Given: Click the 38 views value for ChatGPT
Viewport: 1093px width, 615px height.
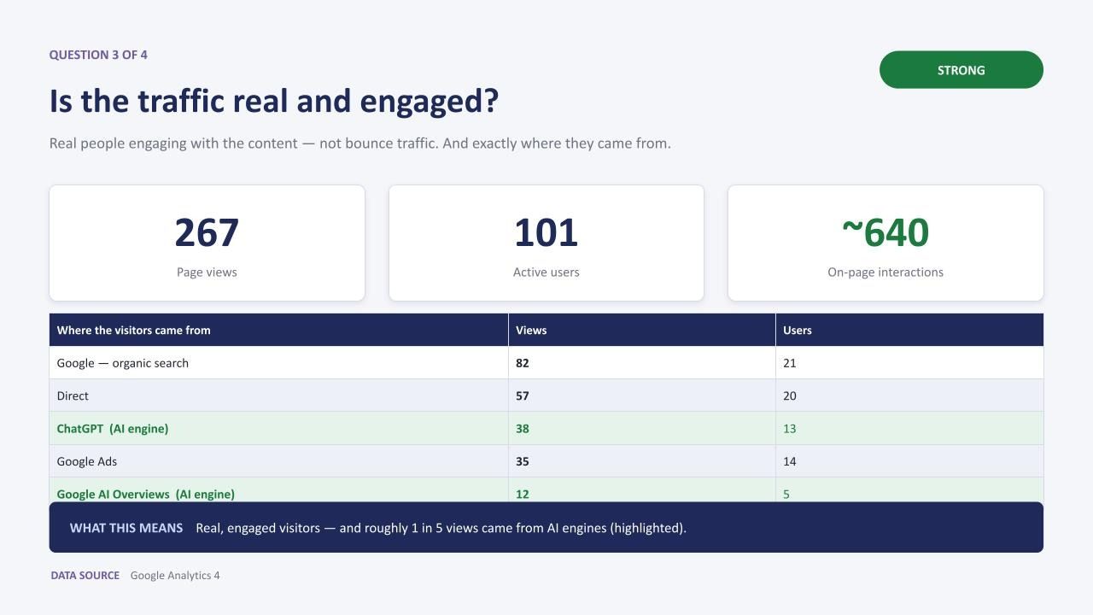Looking at the screenshot, I should pos(523,429).
